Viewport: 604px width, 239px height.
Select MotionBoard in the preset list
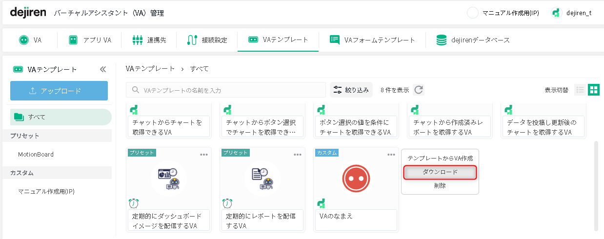[36, 154]
